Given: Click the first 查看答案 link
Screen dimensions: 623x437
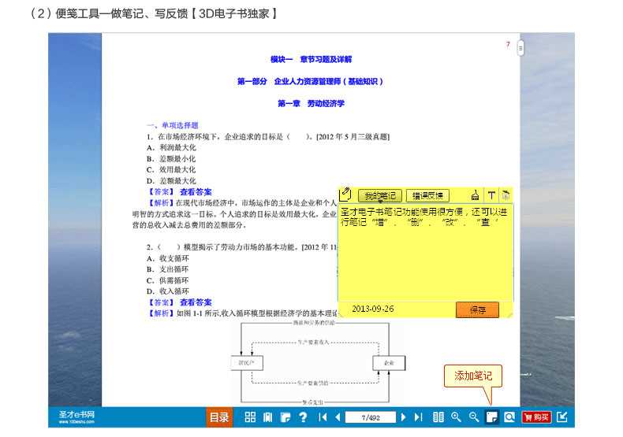Looking at the screenshot, I should [196, 191].
